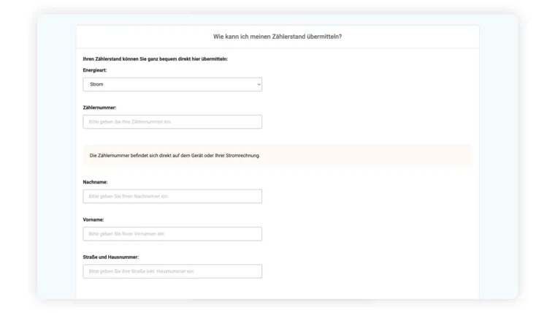Click placeholder 'Bitte geben Sie Ihre Zählernummer ein'
Image resolution: width=555 pixels, height=313 pixels.
tap(129, 122)
